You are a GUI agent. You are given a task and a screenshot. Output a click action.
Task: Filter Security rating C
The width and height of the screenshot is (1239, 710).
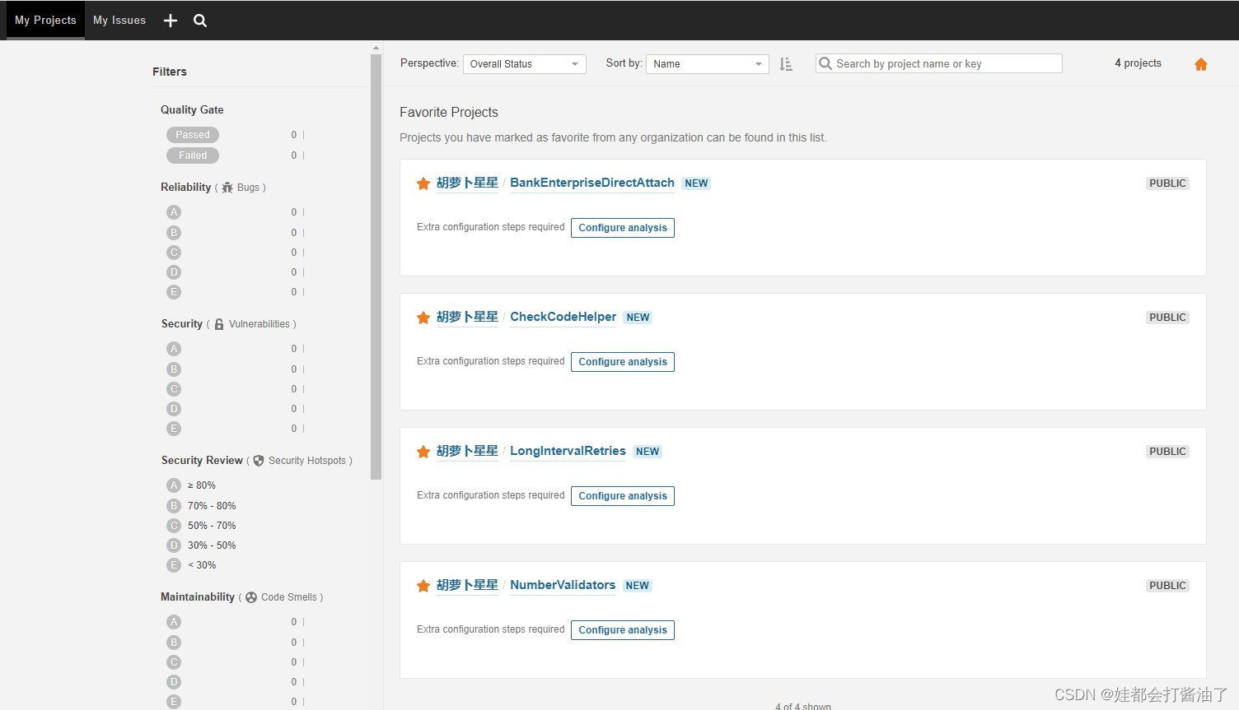point(174,389)
